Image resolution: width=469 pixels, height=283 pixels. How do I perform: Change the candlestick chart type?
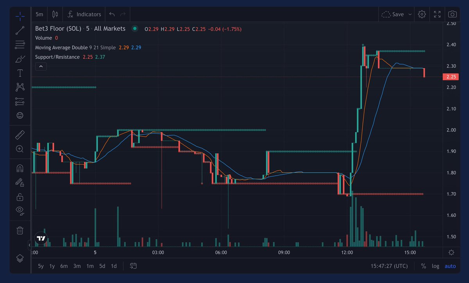pos(55,14)
